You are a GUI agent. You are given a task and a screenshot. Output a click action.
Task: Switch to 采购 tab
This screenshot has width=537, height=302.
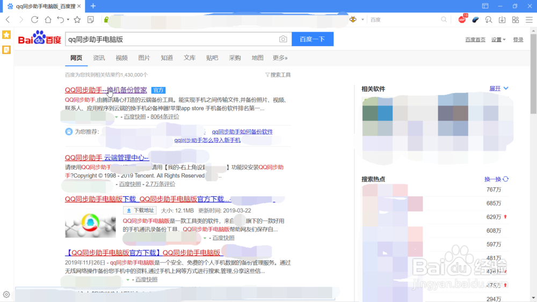(x=235, y=58)
